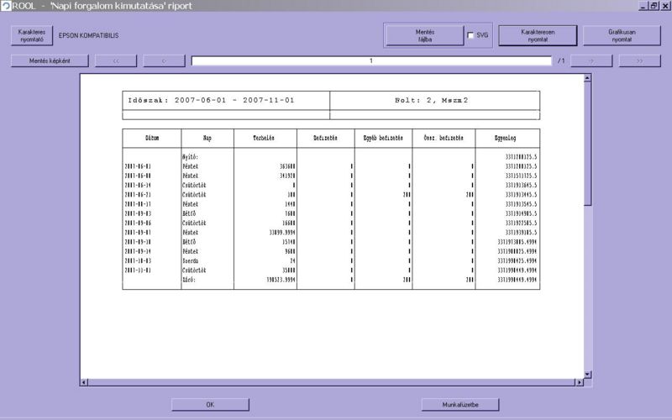672x420 pixels.
Task: Export with the Munkafüzetbe button
Action: (x=460, y=405)
